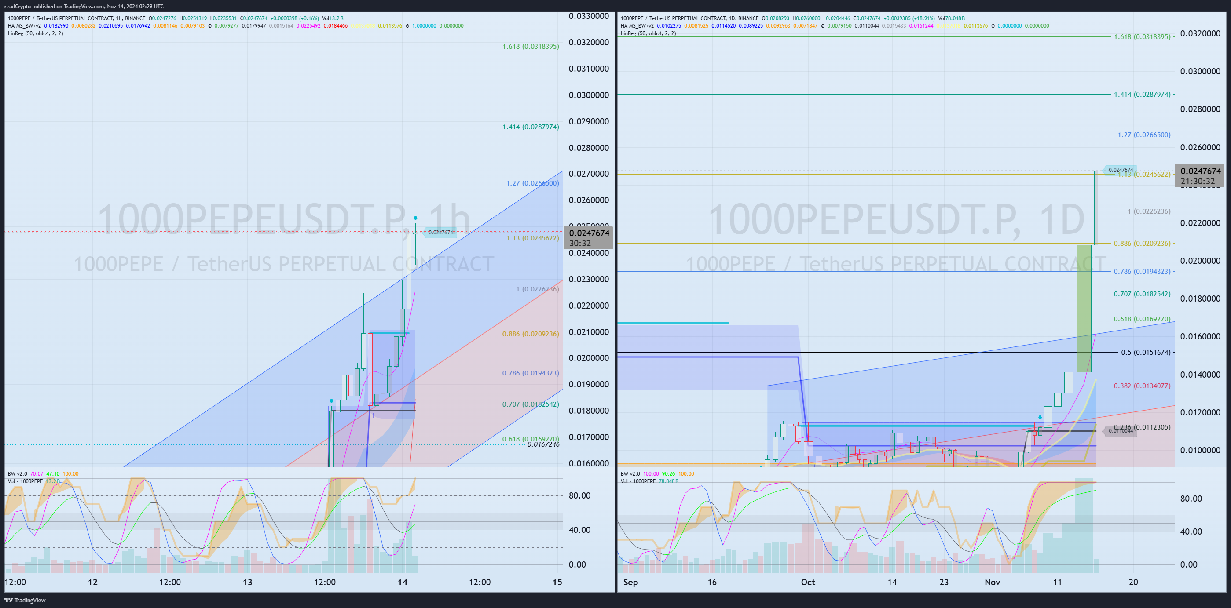This screenshot has height=608, width=1231.
Task: Click the 0.5 (0.0151674) Fibonacci label on the 1D chart
Action: (x=1146, y=353)
